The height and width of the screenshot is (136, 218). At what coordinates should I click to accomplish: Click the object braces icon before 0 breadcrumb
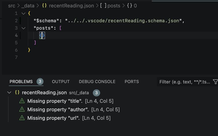(x=130, y=5)
